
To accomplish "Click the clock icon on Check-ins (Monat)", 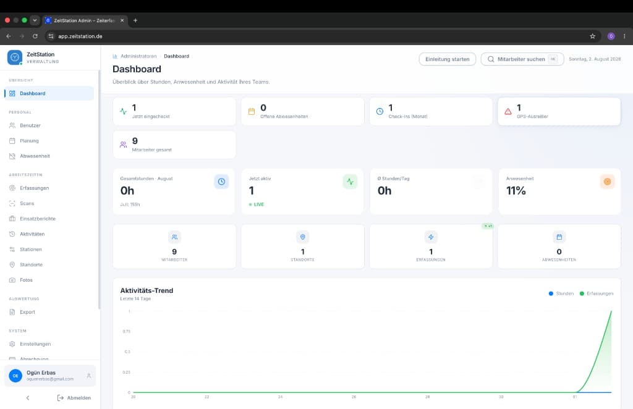I will point(380,111).
